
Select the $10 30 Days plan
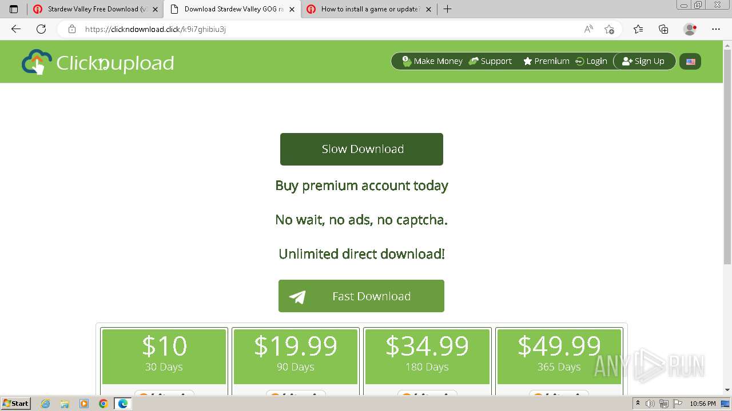[164, 356]
